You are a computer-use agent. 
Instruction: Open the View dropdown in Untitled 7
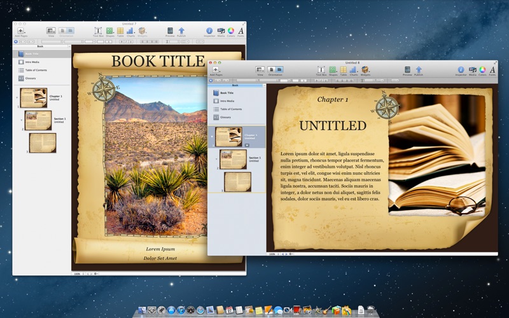(x=51, y=31)
